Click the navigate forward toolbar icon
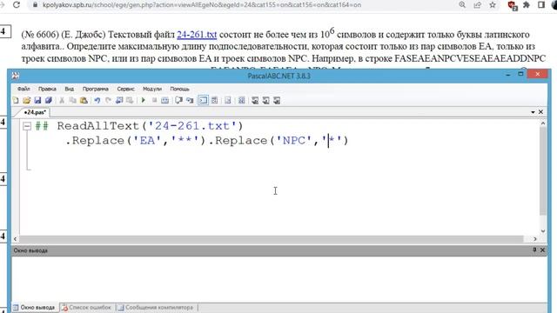This screenshot has width=557, height=313. pyautogui.click(x=130, y=101)
